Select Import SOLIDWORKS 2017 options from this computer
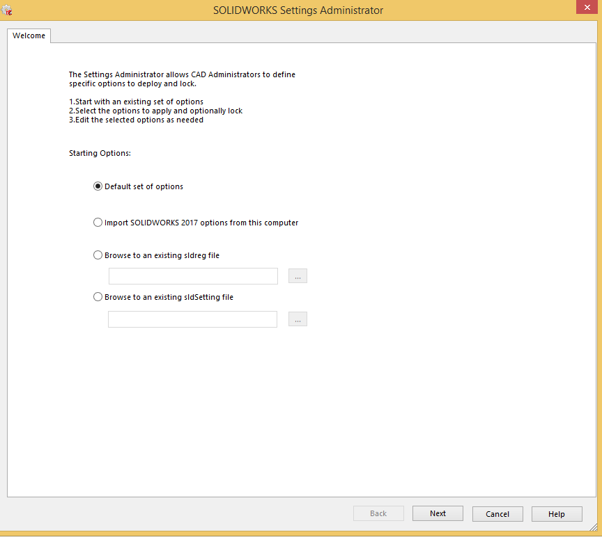Screen dimensions: 602x537 point(98,223)
